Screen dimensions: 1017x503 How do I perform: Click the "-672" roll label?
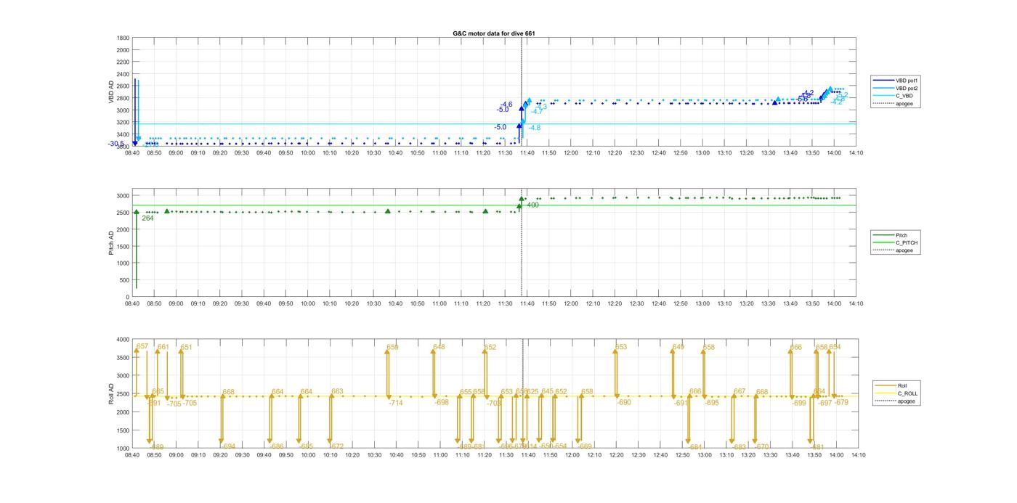(336, 446)
